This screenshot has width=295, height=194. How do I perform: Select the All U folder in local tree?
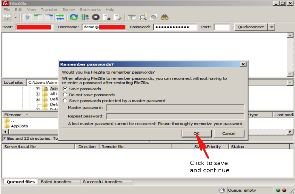point(50,94)
